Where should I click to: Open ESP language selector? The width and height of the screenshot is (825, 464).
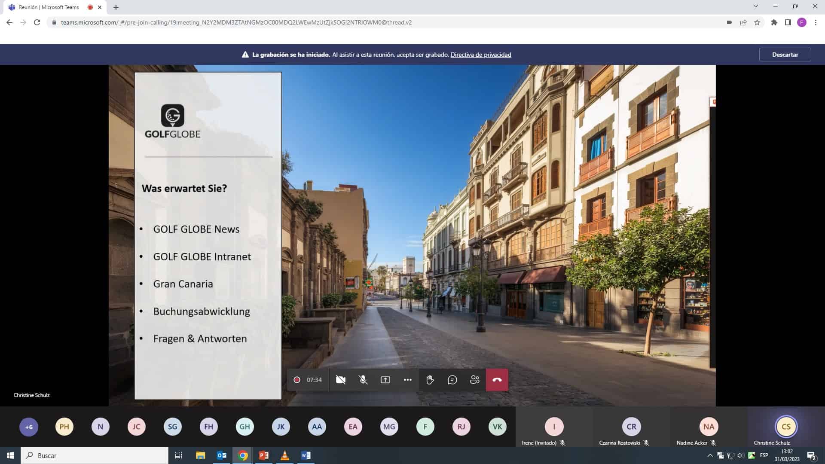click(764, 455)
